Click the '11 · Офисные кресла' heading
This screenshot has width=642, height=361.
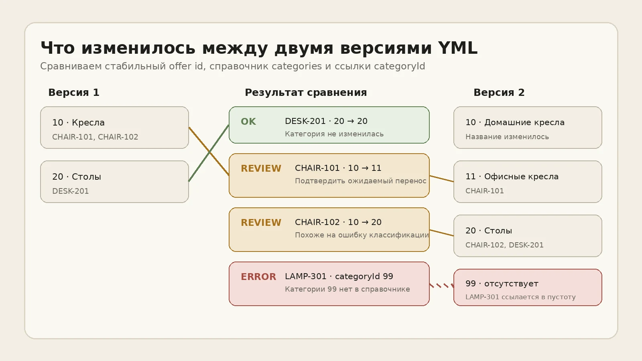[x=512, y=176]
